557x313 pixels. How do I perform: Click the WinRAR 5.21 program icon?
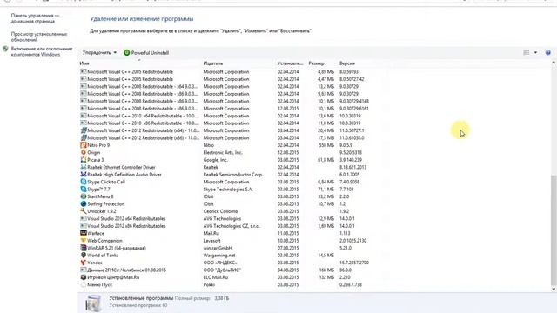(x=84, y=248)
